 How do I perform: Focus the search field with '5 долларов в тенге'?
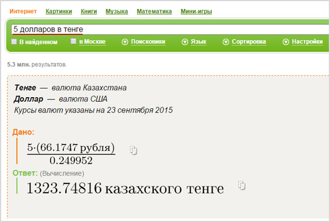[x=170, y=29]
